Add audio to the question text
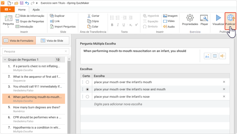Screen dimensions: 237x134 [222, 56]
